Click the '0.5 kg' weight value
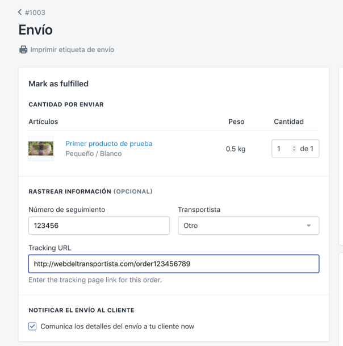Image resolution: width=343 pixels, height=346 pixels. [236, 149]
